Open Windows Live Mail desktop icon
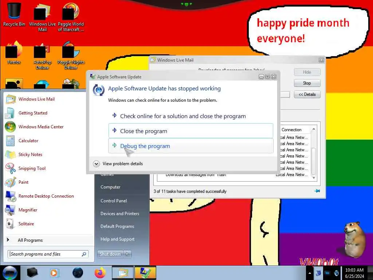 (x=42, y=17)
